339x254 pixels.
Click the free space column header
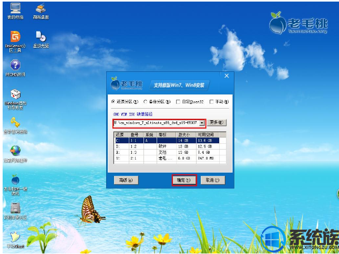point(208,135)
